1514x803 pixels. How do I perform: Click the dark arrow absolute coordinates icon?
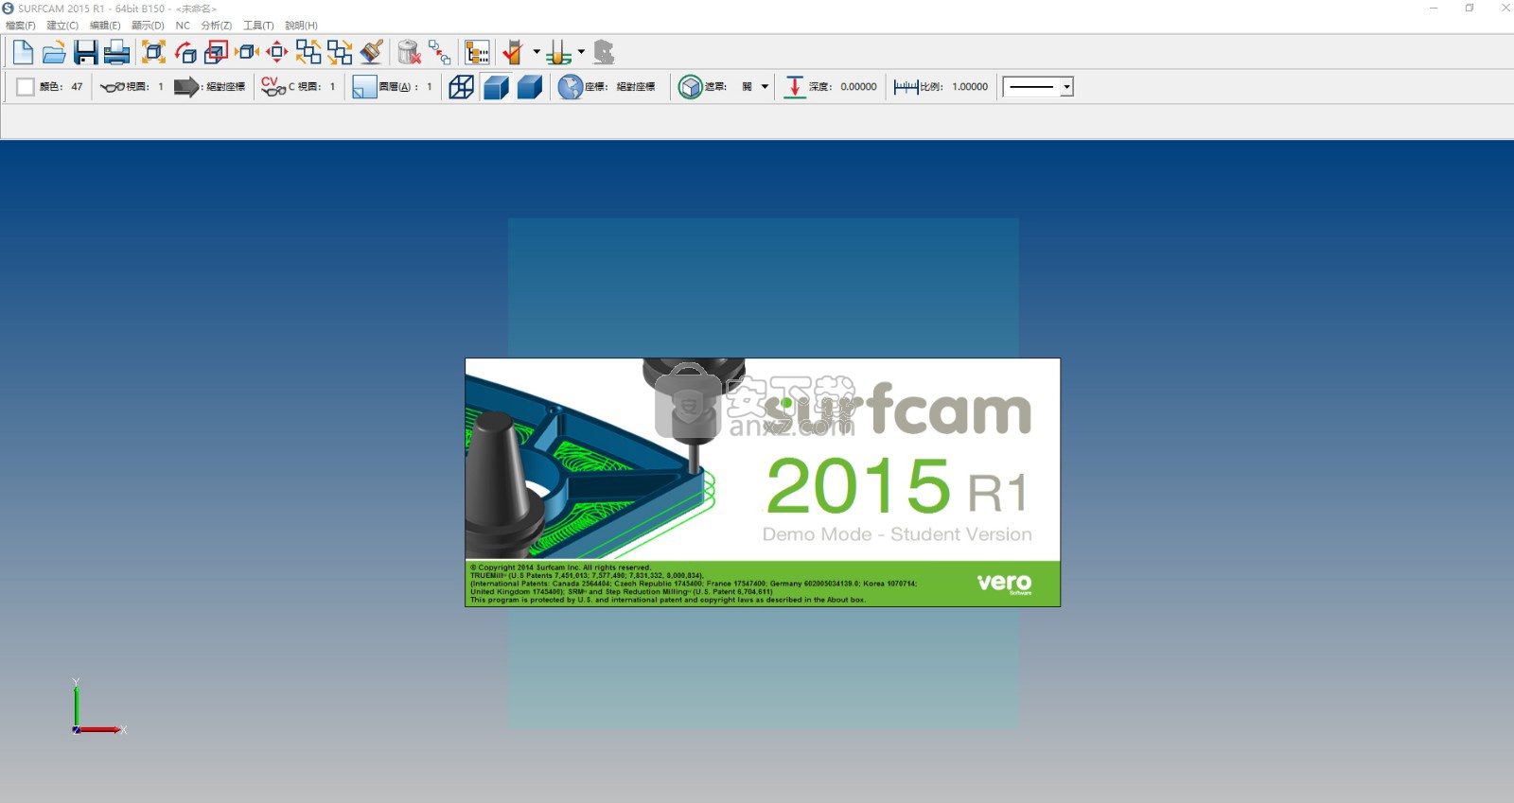(x=186, y=87)
